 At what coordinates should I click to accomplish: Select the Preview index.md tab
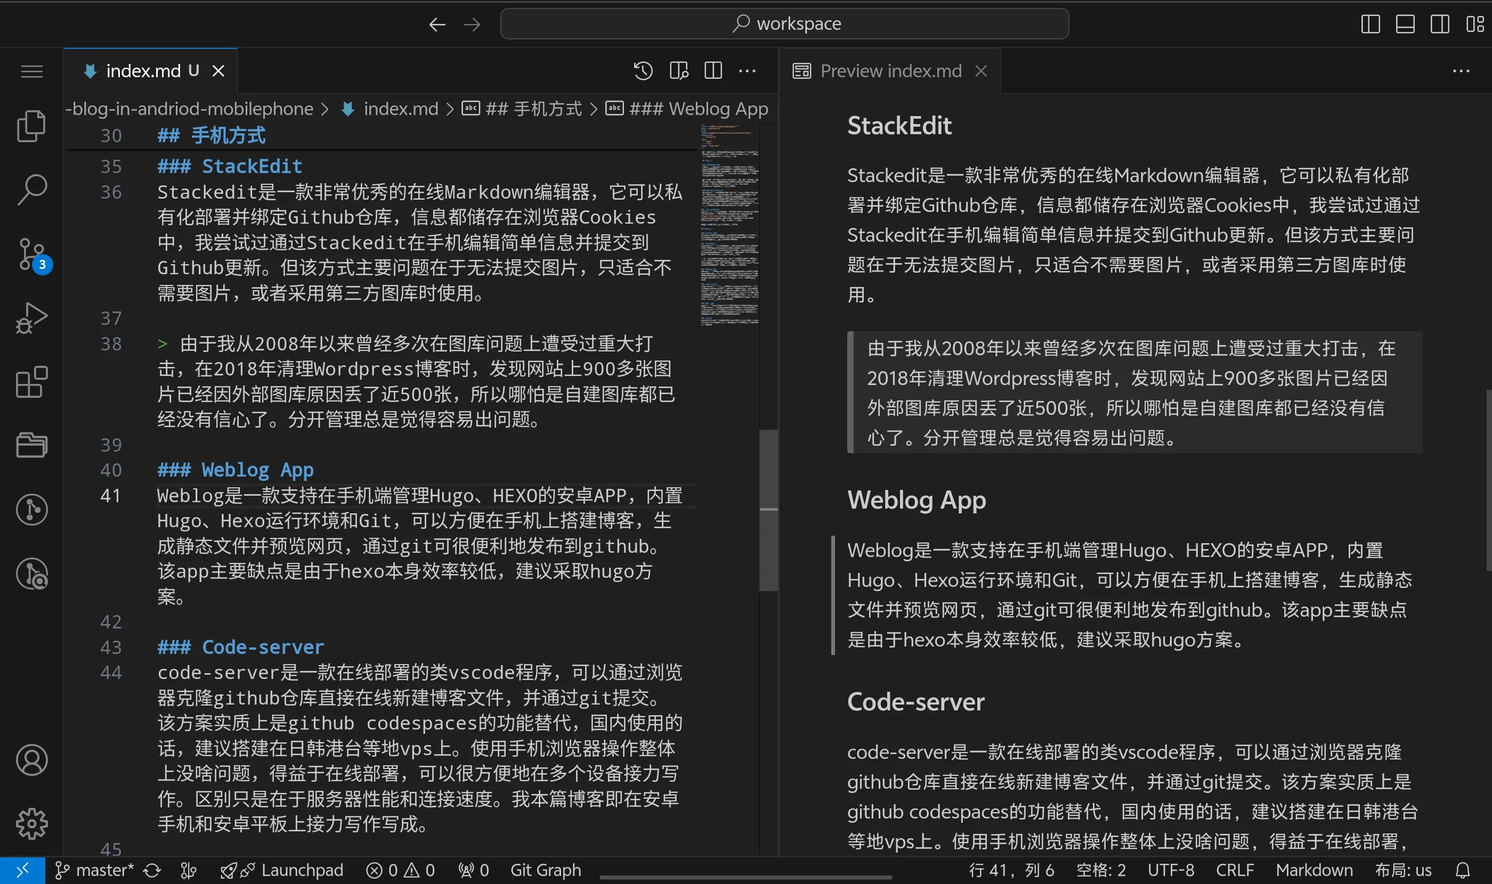click(890, 70)
